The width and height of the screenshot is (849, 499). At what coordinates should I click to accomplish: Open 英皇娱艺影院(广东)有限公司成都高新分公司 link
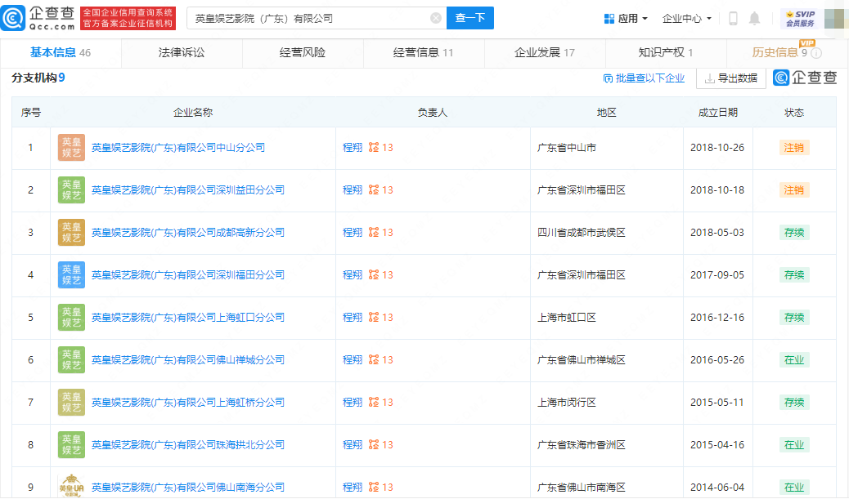tap(188, 233)
